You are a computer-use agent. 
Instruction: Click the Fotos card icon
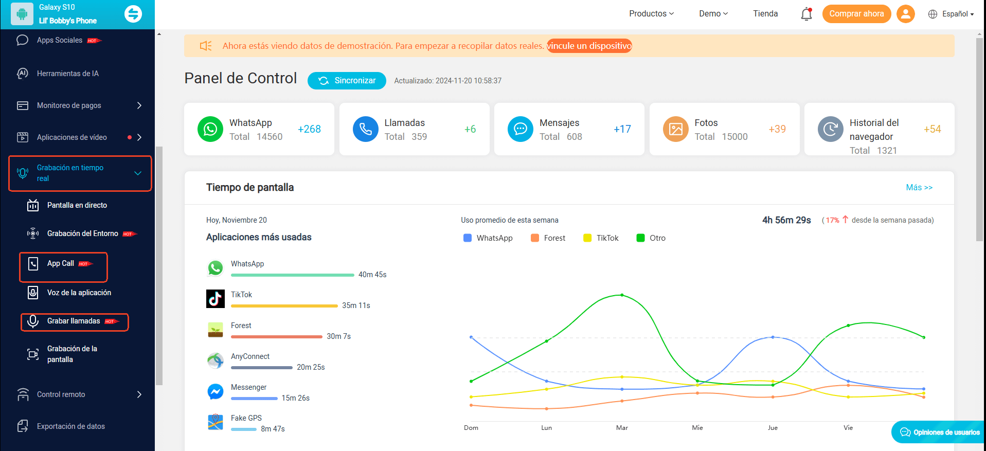676,129
